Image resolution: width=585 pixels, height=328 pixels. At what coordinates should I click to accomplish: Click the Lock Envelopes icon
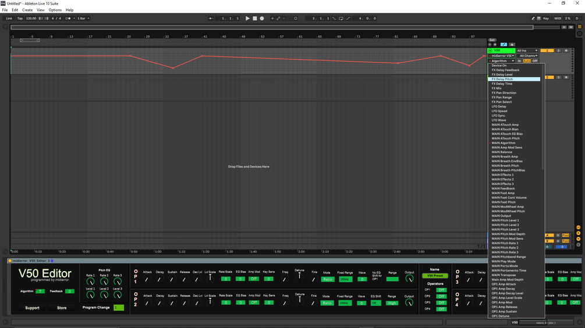click(512, 45)
